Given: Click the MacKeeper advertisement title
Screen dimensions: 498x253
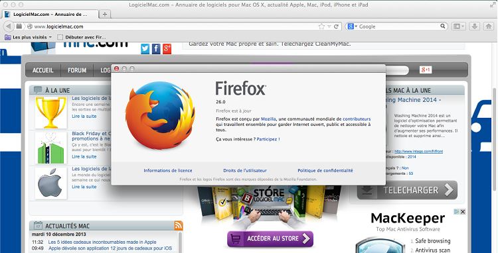Looking at the screenshot, I should click(x=408, y=218).
